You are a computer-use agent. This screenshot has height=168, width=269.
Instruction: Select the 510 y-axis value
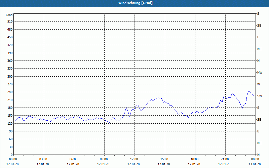tap(10, 22)
